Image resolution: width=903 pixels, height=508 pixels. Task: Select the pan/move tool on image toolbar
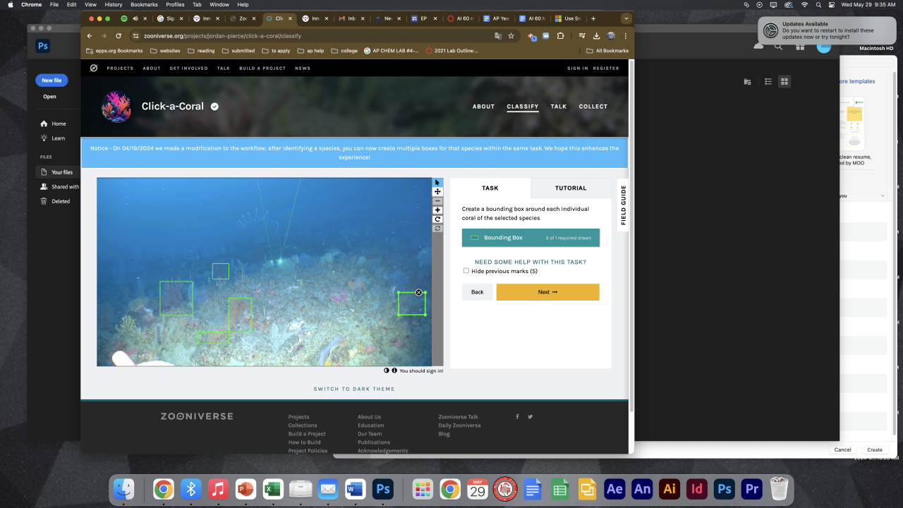[x=437, y=192]
